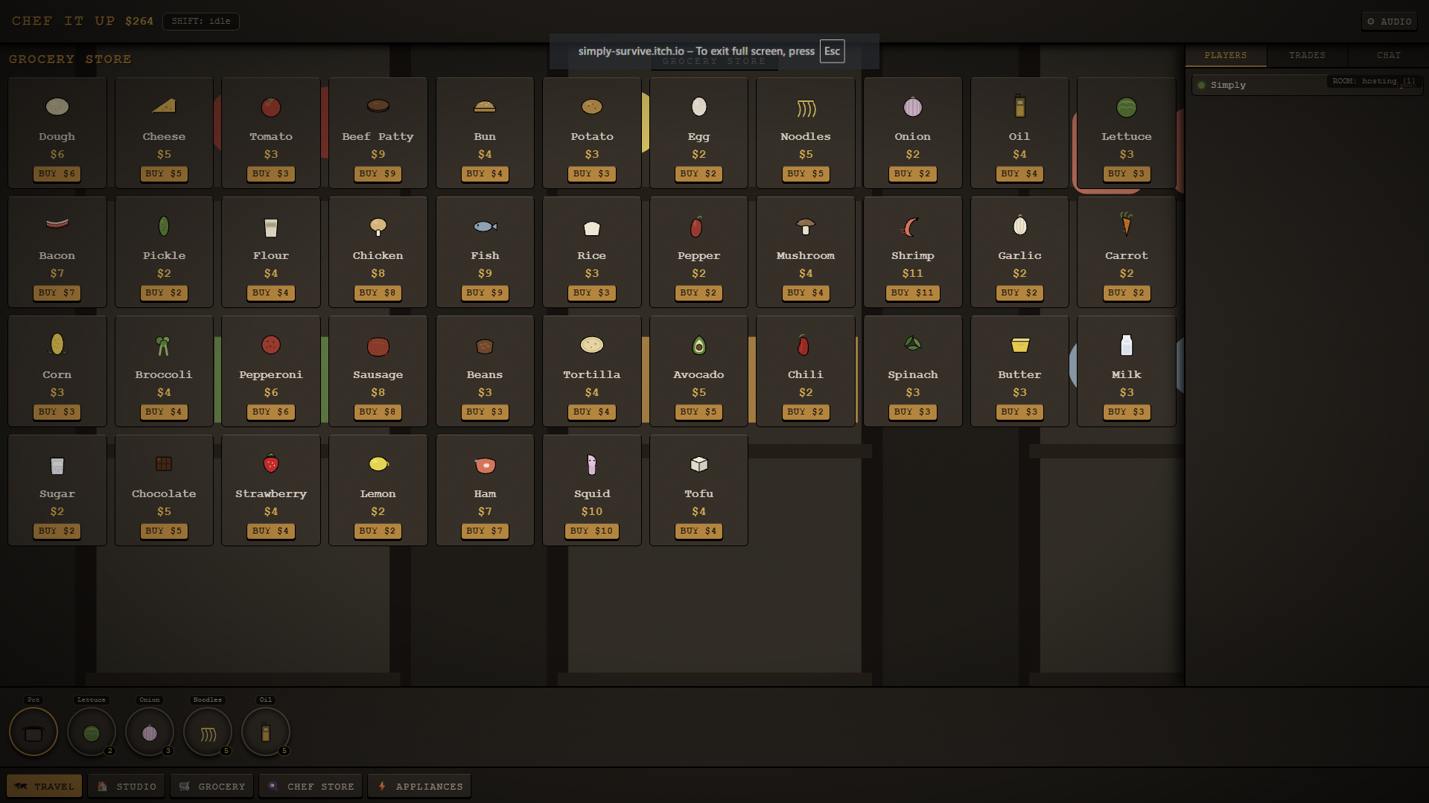Go to the Studio screen
Viewport: 1429px width, 803px height.
pos(127,786)
